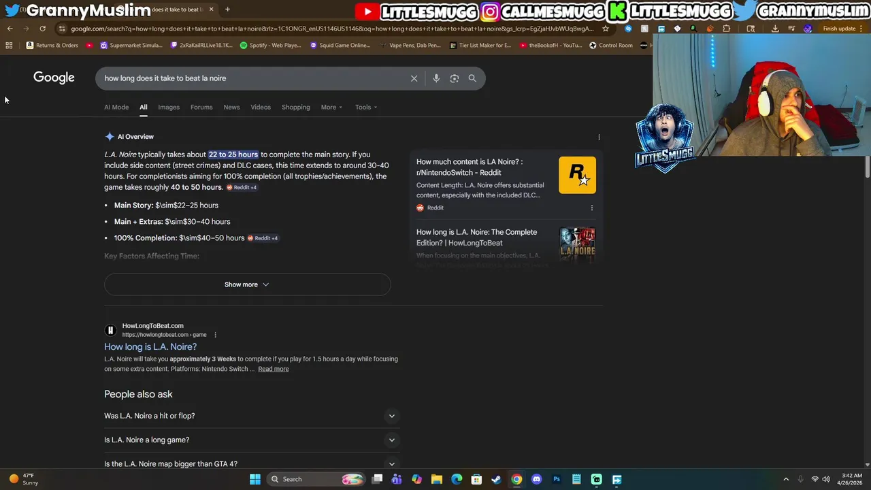The width and height of the screenshot is (871, 490).
Task: Click the magnifying glass search button
Action: point(472,78)
